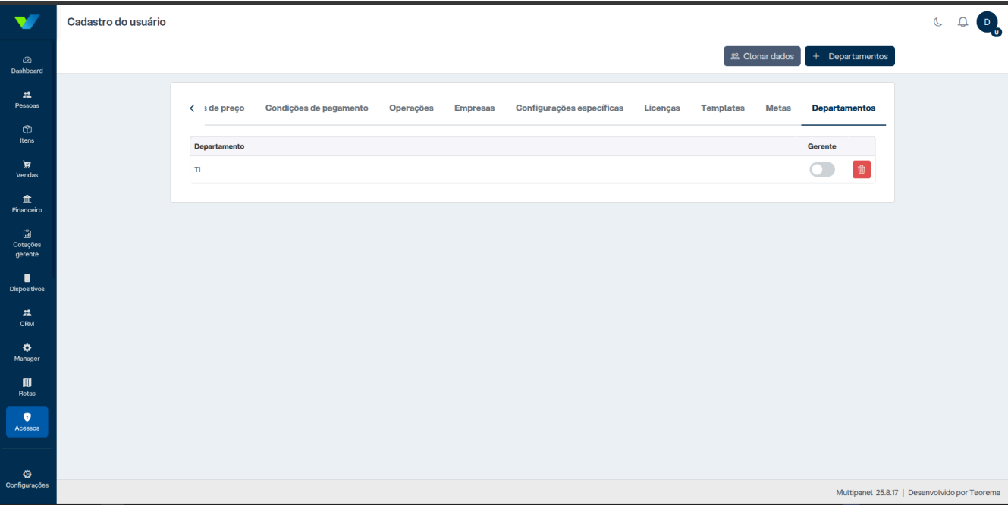
Task: Open the Templates tab
Action: click(x=723, y=108)
